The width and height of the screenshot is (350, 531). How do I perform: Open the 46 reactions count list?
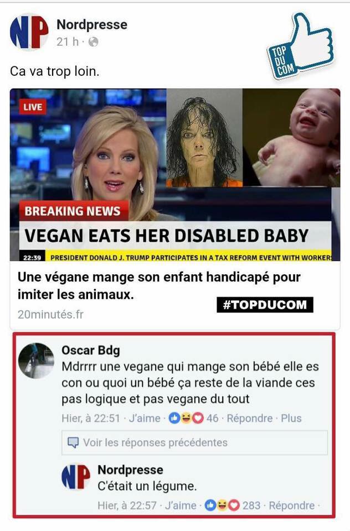click(x=212, y=418)
